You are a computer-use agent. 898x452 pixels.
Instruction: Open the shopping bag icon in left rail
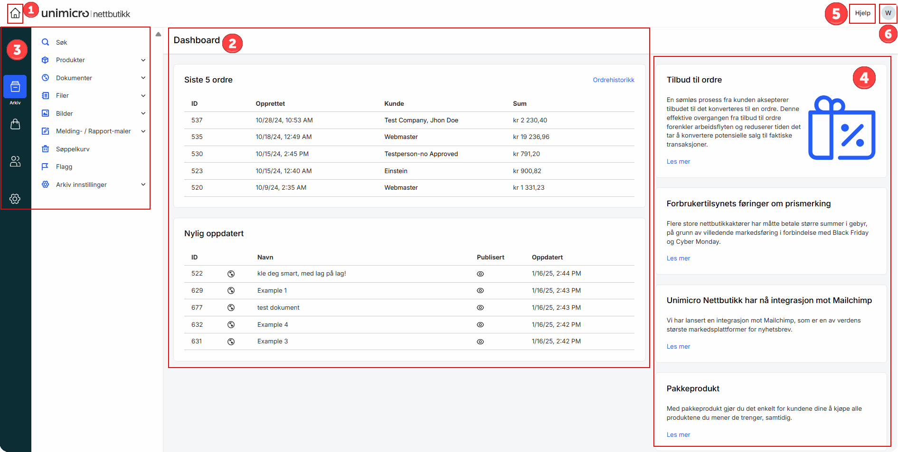tap(15, 124)
